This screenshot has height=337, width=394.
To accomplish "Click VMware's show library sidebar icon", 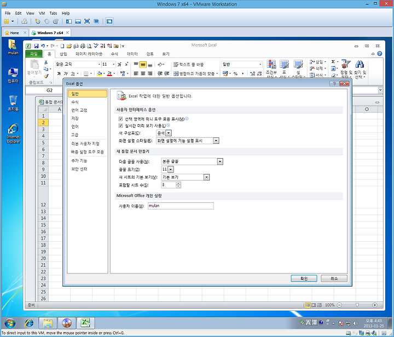I will pos(69,21).
